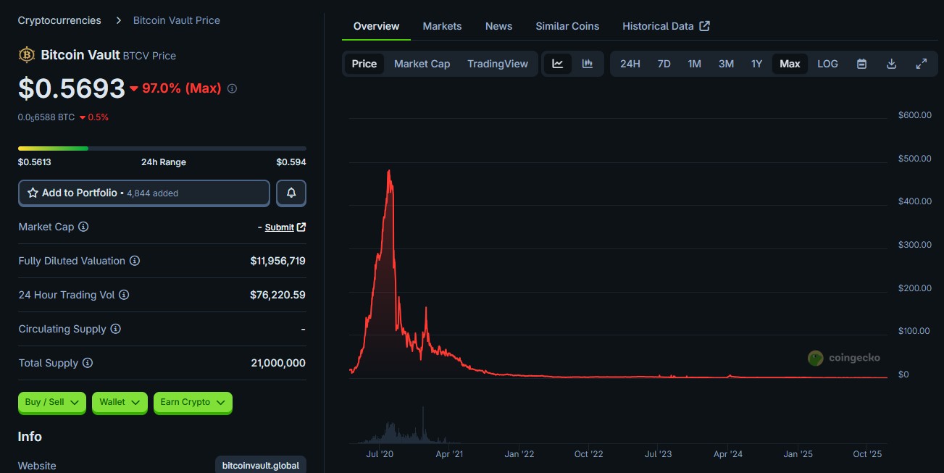Switch chart to Market Cap view

(422, 64)
